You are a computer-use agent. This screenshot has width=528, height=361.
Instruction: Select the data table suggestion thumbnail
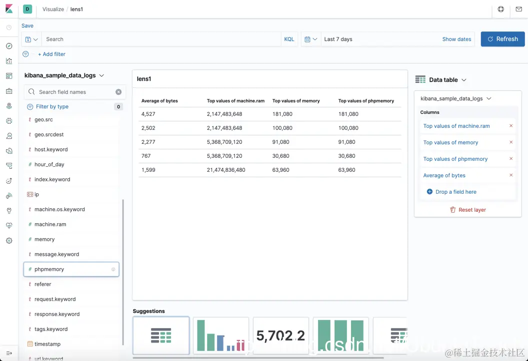(x=161, y=336)
